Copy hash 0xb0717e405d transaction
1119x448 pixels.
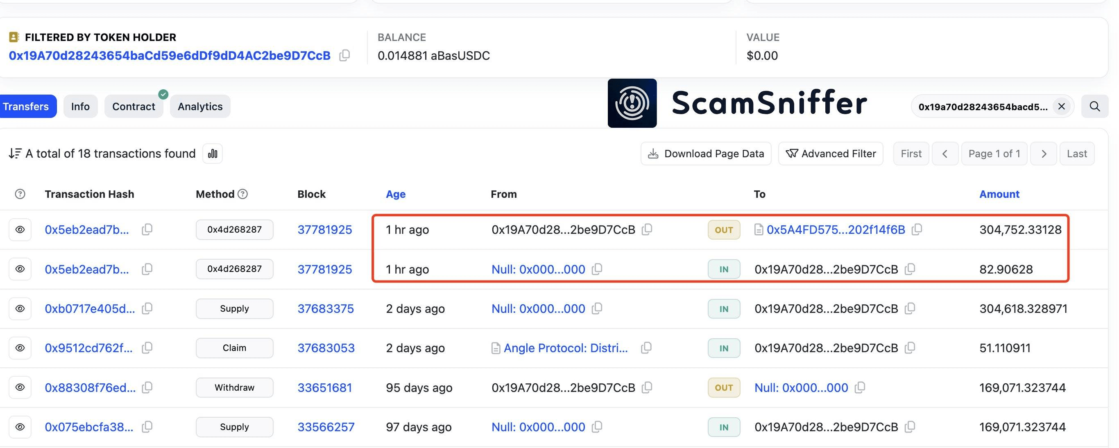tap(147, 309)
